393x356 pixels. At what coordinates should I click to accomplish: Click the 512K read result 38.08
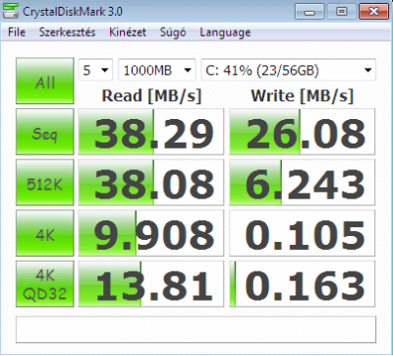pyautogui.click(x=151, y=183)
